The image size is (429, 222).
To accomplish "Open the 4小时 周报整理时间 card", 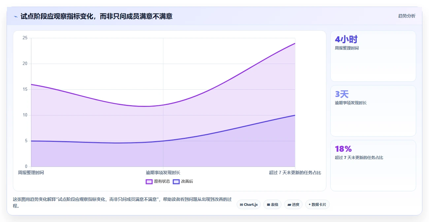I will click(x=373, y=56).
